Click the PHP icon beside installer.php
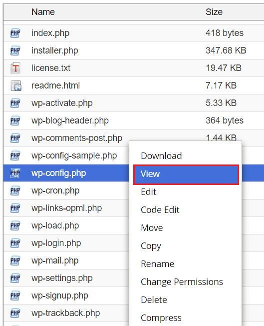This screenshot has height=326, width=264. [15, 50]
